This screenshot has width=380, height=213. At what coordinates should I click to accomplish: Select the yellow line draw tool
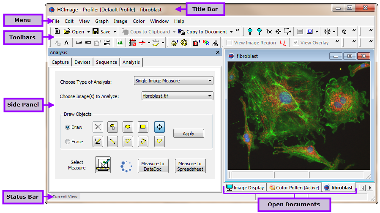(x=112, y=142)
